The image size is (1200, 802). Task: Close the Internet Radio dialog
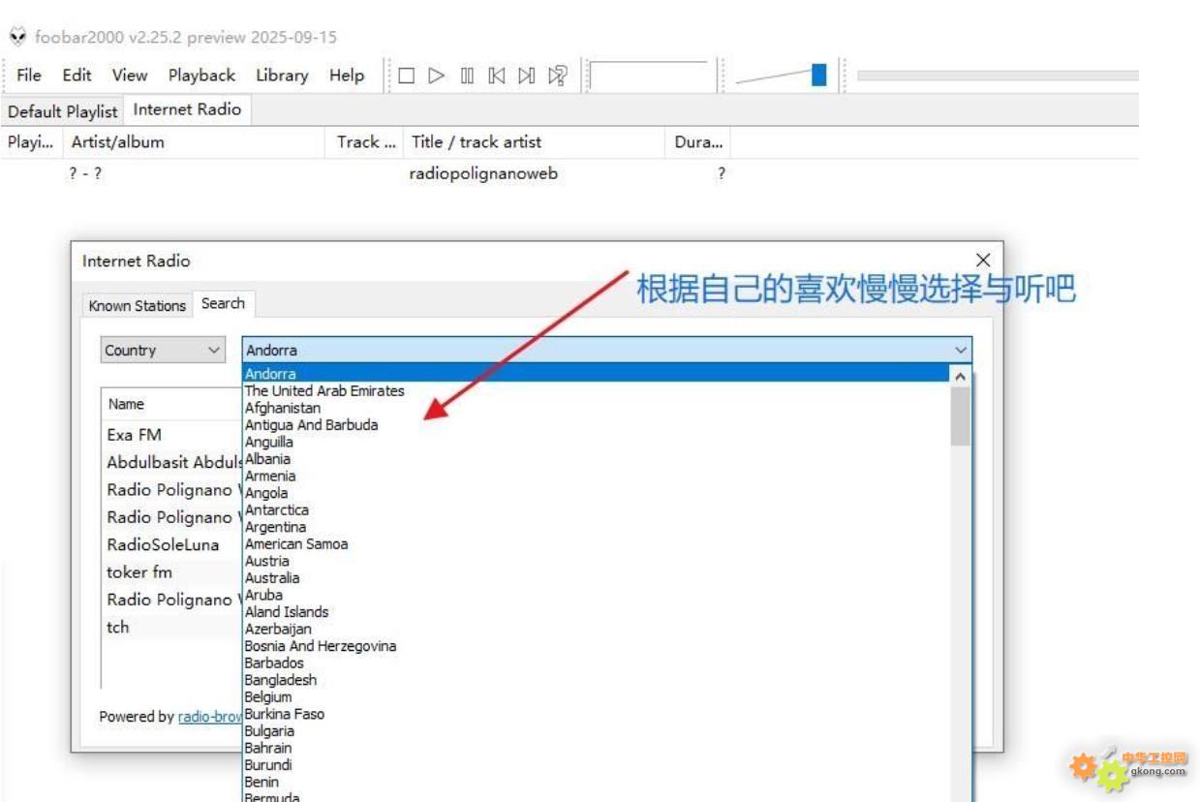click(x=983, y=260)
